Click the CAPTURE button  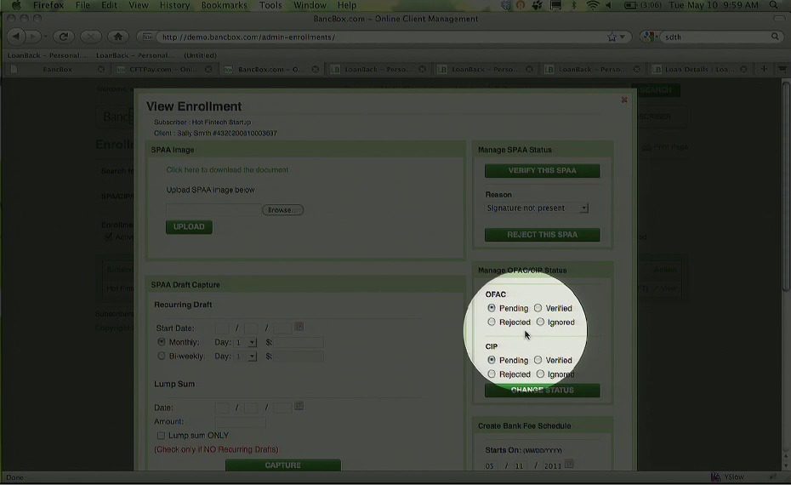[x=283, y=465]
